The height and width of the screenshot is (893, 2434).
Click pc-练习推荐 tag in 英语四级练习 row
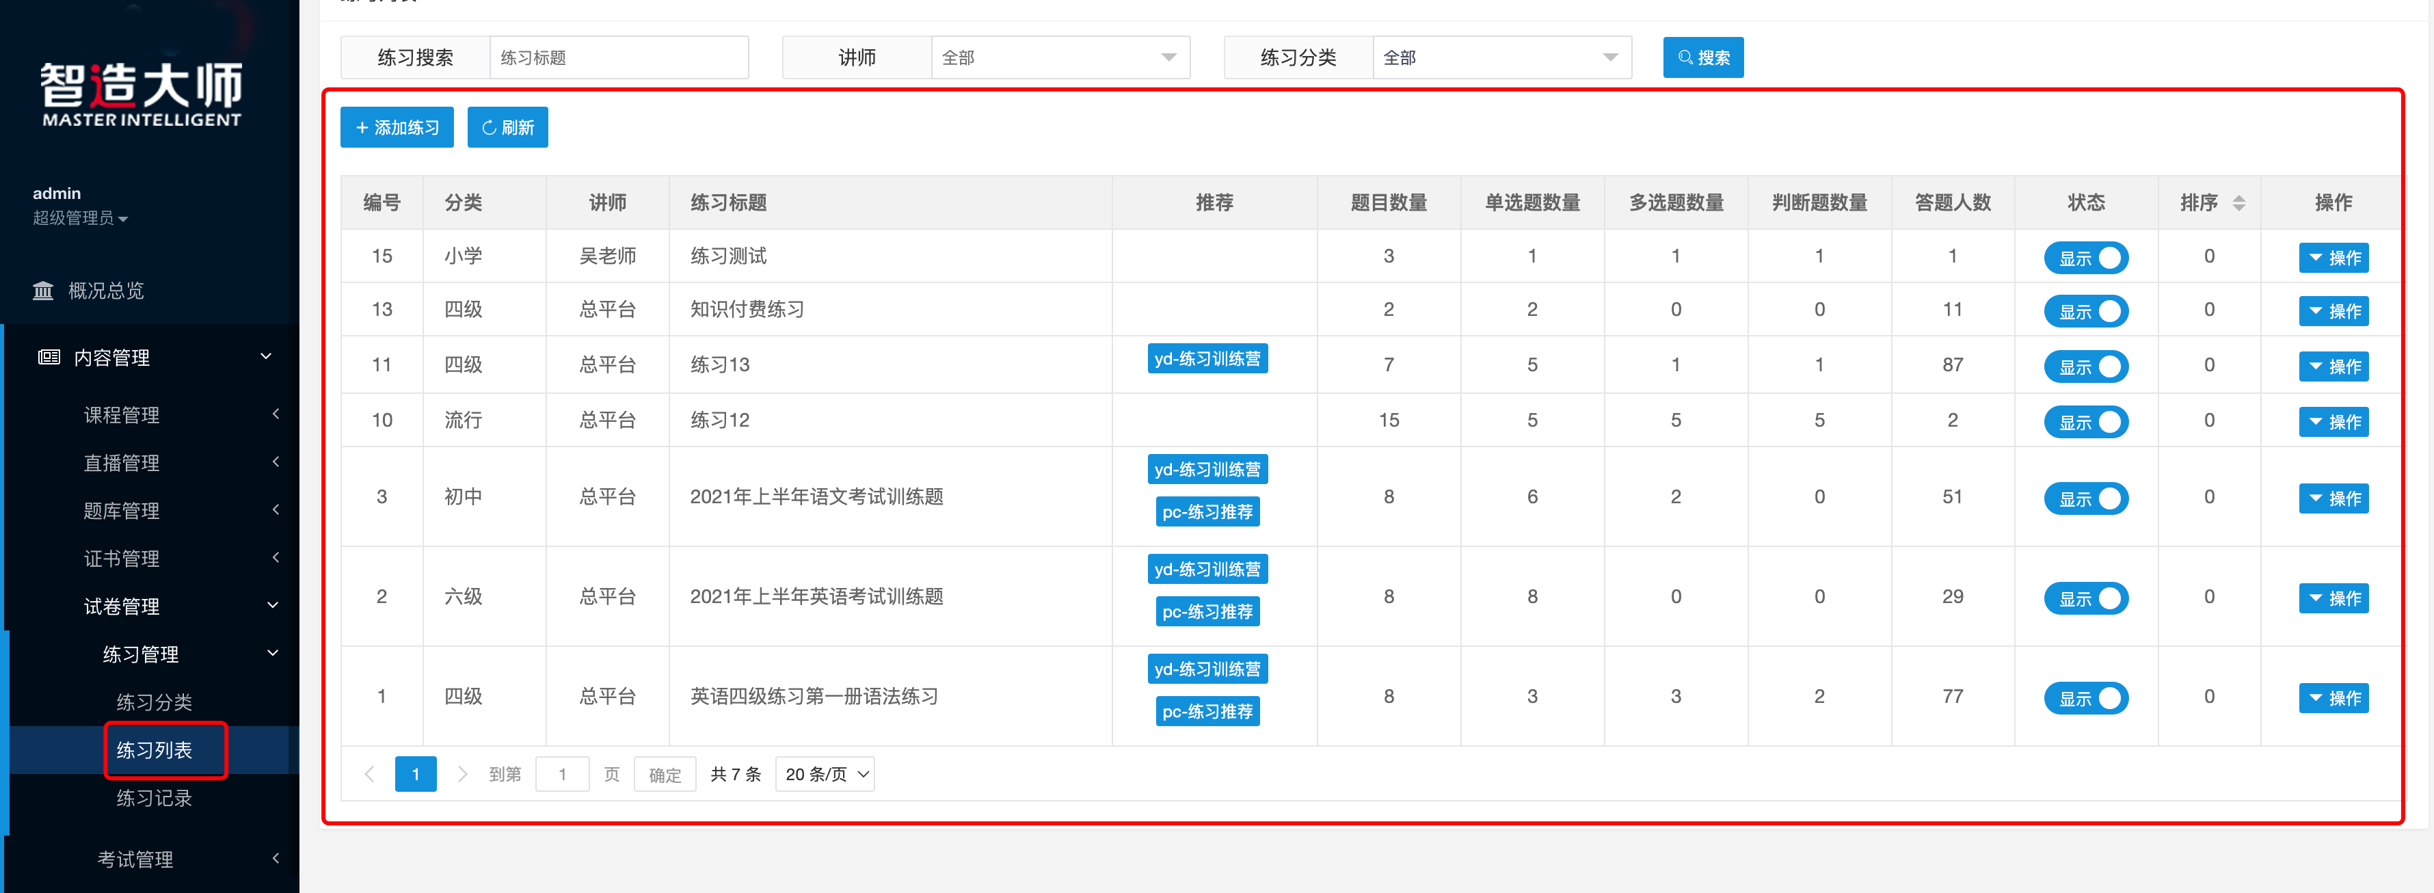[x=1207, y=712]
